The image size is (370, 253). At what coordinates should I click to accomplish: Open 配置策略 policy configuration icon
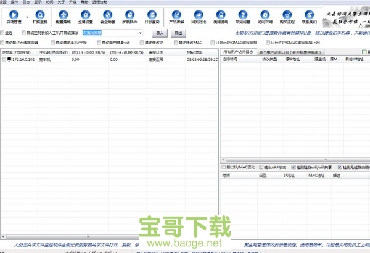[64, 15]
